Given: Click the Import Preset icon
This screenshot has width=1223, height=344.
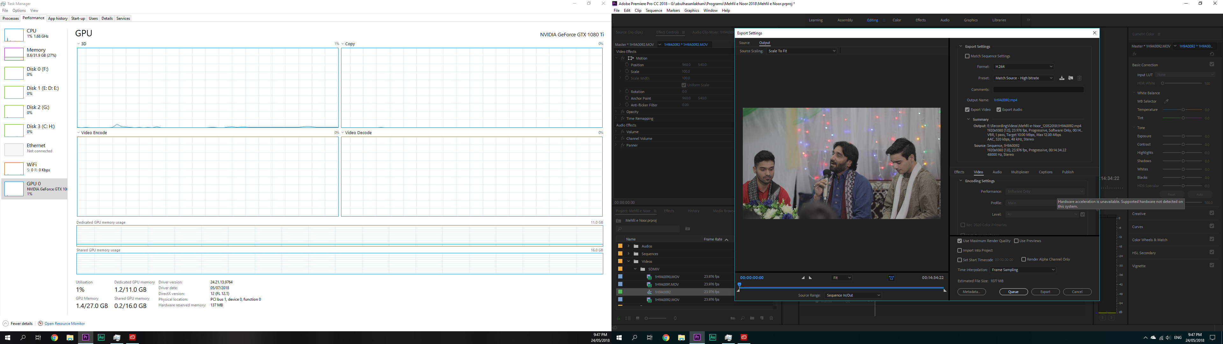Looking at the screenshot, I should click(1071, 78).
